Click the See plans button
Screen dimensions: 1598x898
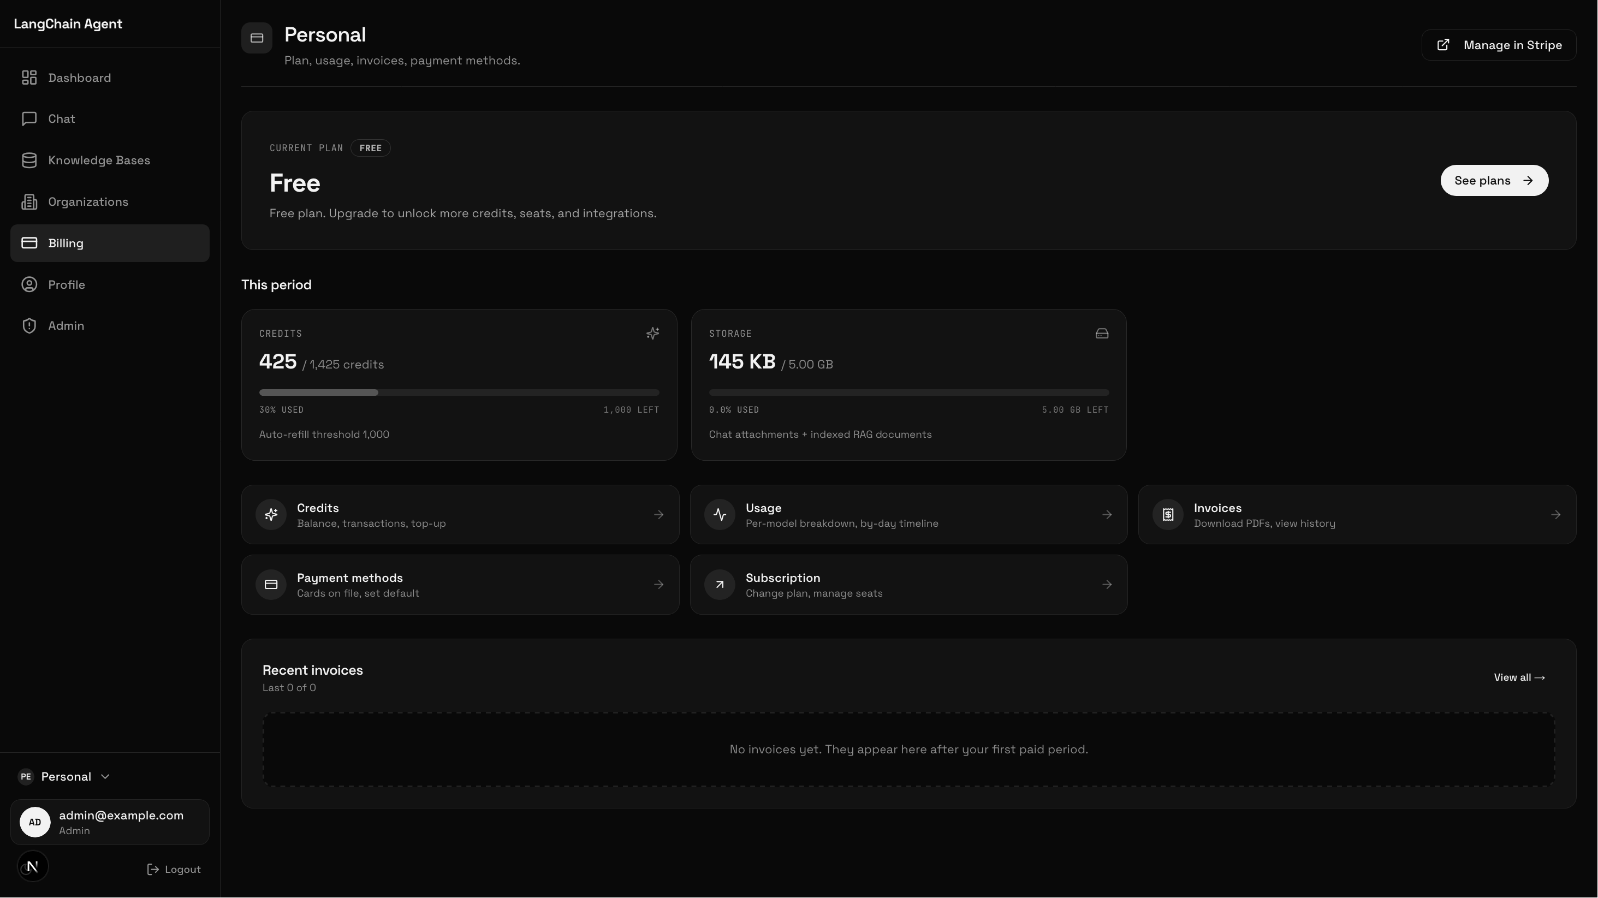coord(1494,181)
